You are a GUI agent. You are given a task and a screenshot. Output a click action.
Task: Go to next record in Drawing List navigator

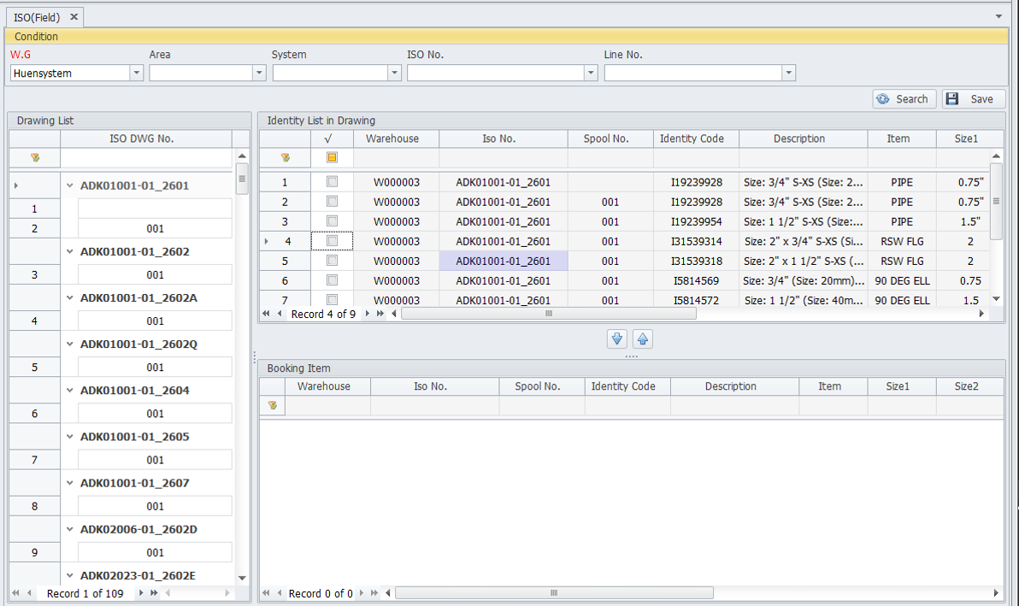(141, 593)
